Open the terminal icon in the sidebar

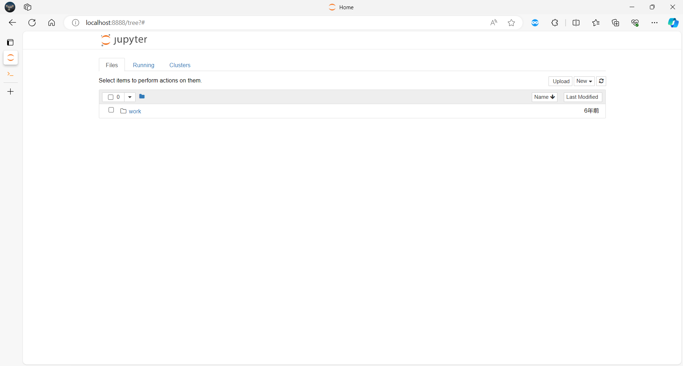coord(10,74)
